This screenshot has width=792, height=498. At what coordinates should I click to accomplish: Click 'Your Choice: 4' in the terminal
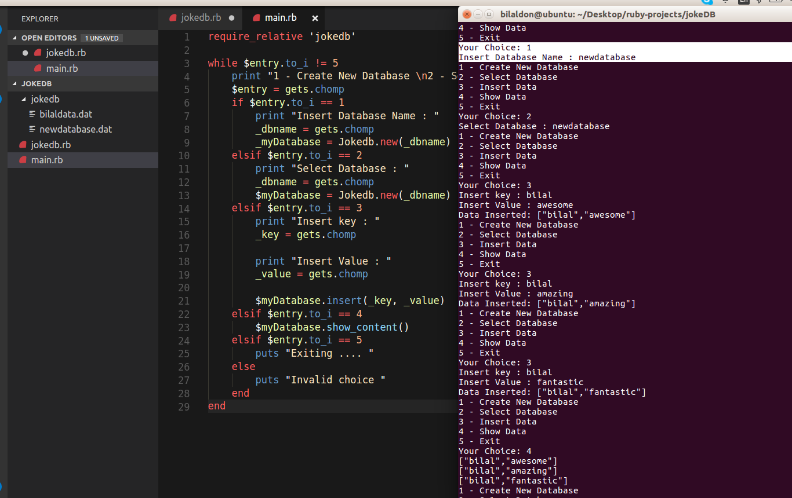click(495, 451)
